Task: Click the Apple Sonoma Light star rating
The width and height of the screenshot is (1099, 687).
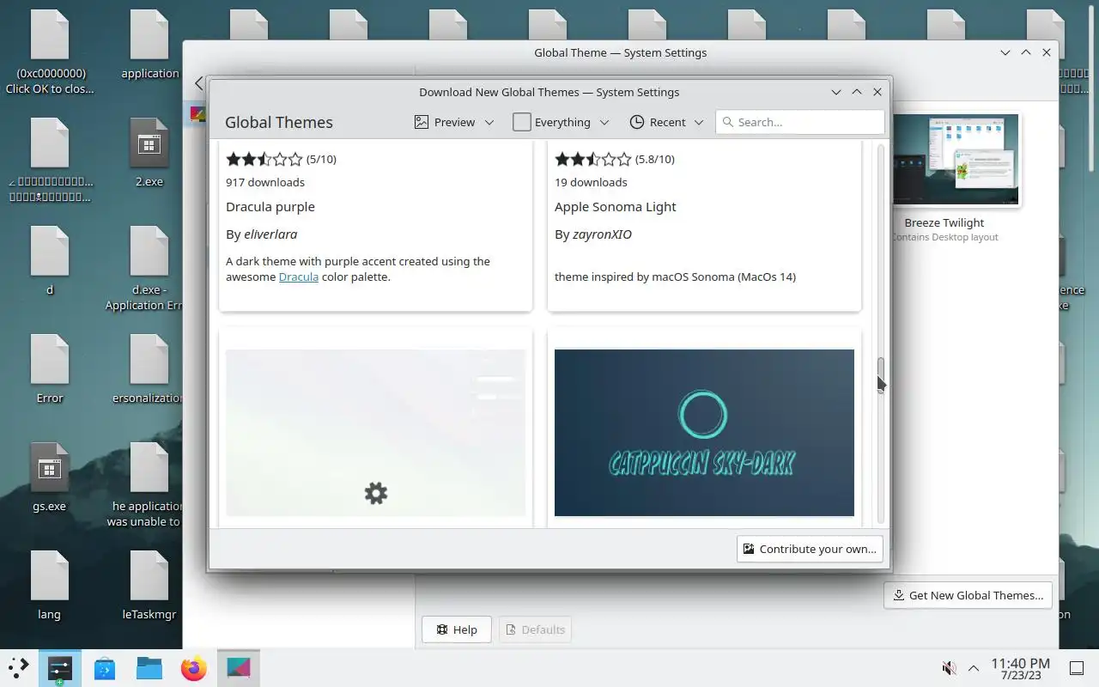Action: point(593,159)
